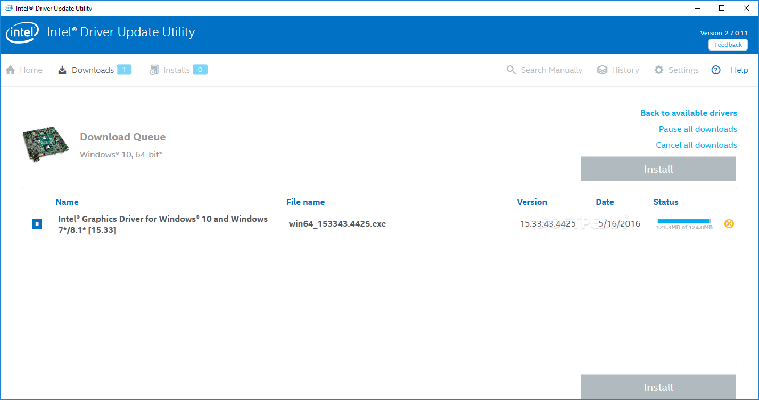Pause all downloads
Image resolution: width=759 pixels, height=400 pixels.
click(x=698, y=129)
